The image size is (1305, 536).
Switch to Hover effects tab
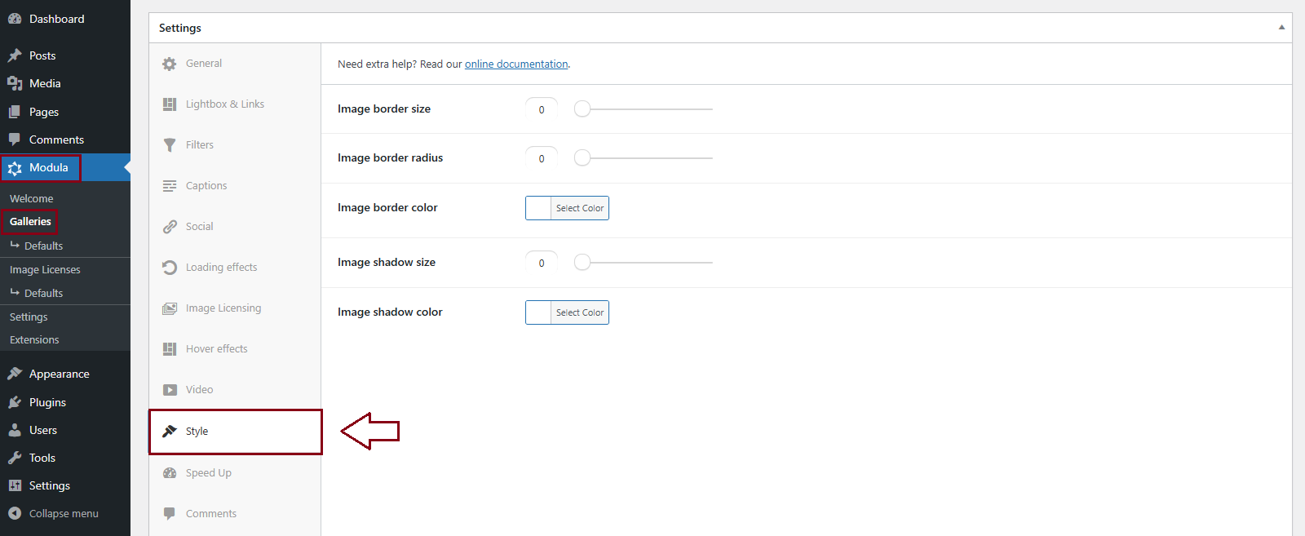216,349
